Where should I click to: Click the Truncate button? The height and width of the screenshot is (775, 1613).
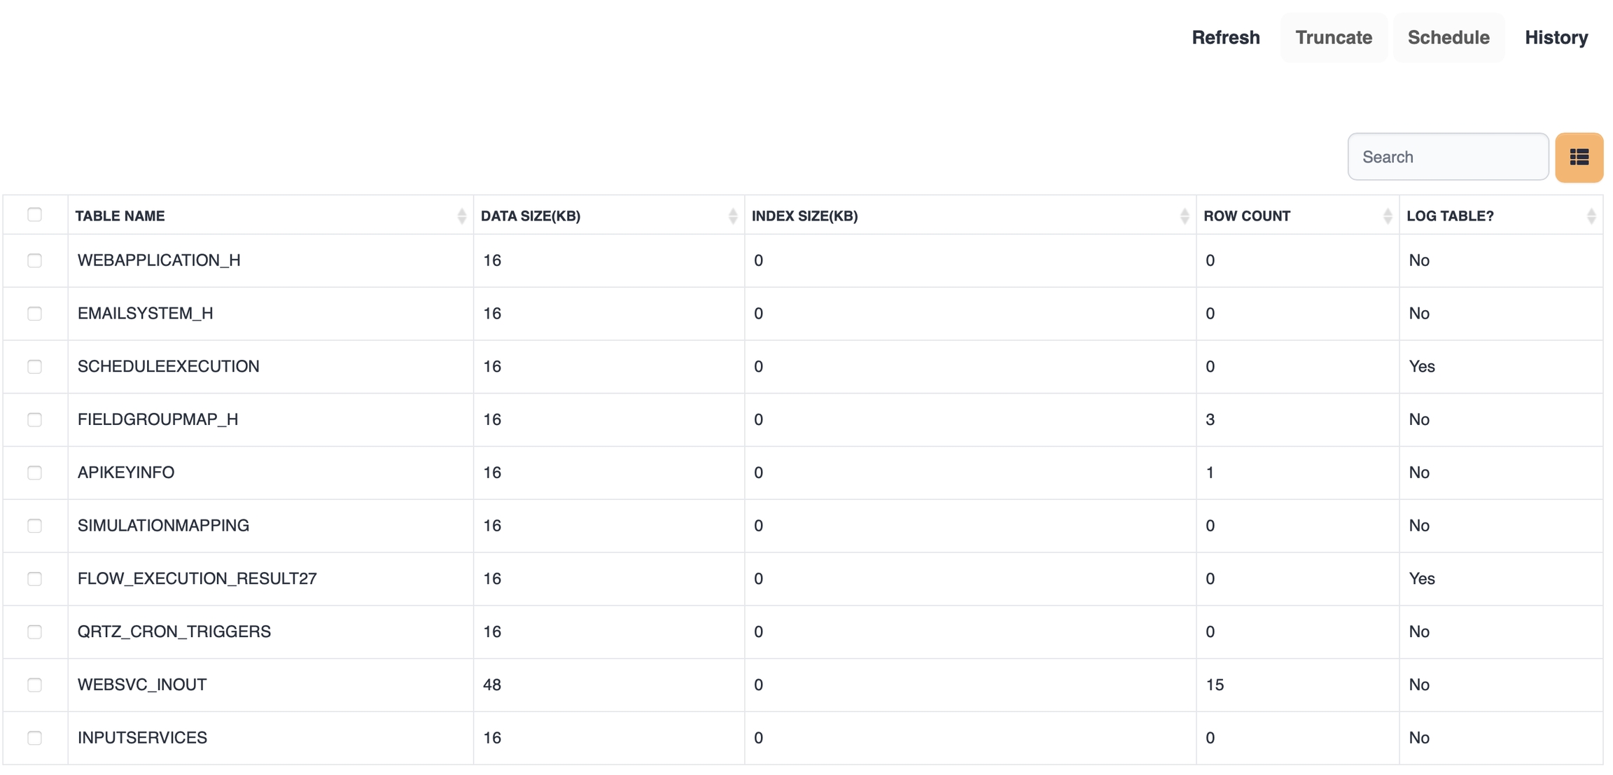(x=1333, y=38)
